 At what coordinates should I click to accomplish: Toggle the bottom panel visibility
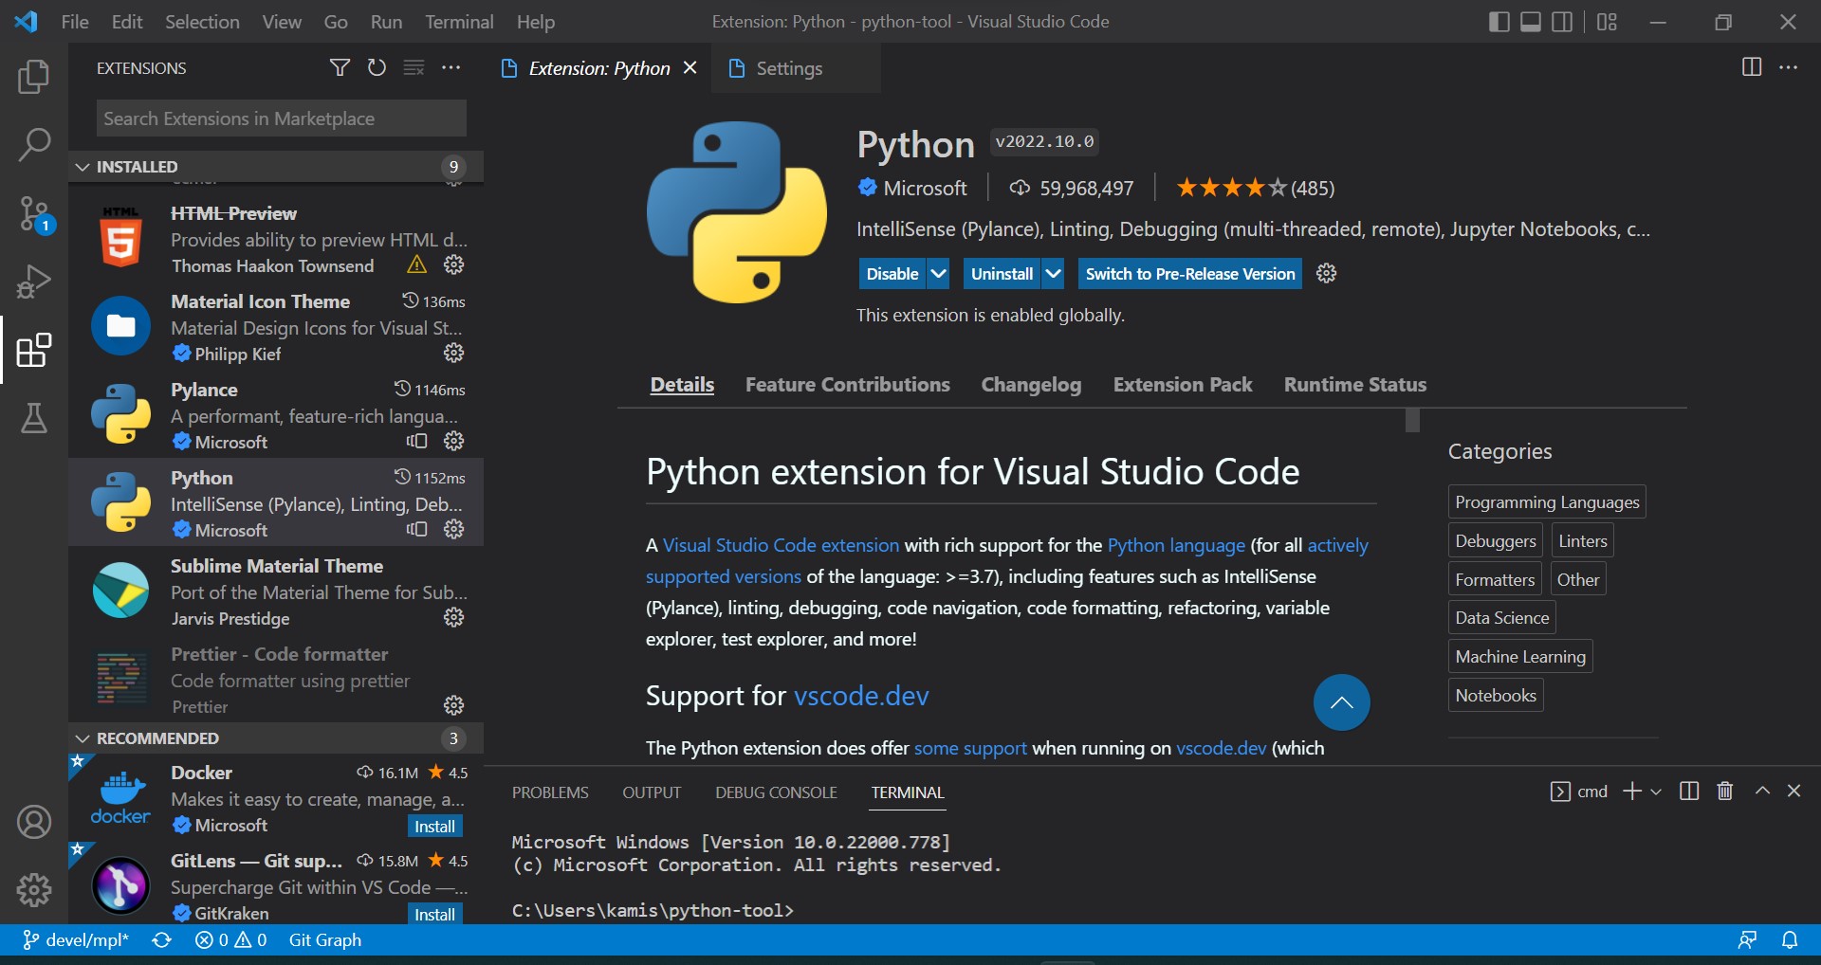(1530, 21)
